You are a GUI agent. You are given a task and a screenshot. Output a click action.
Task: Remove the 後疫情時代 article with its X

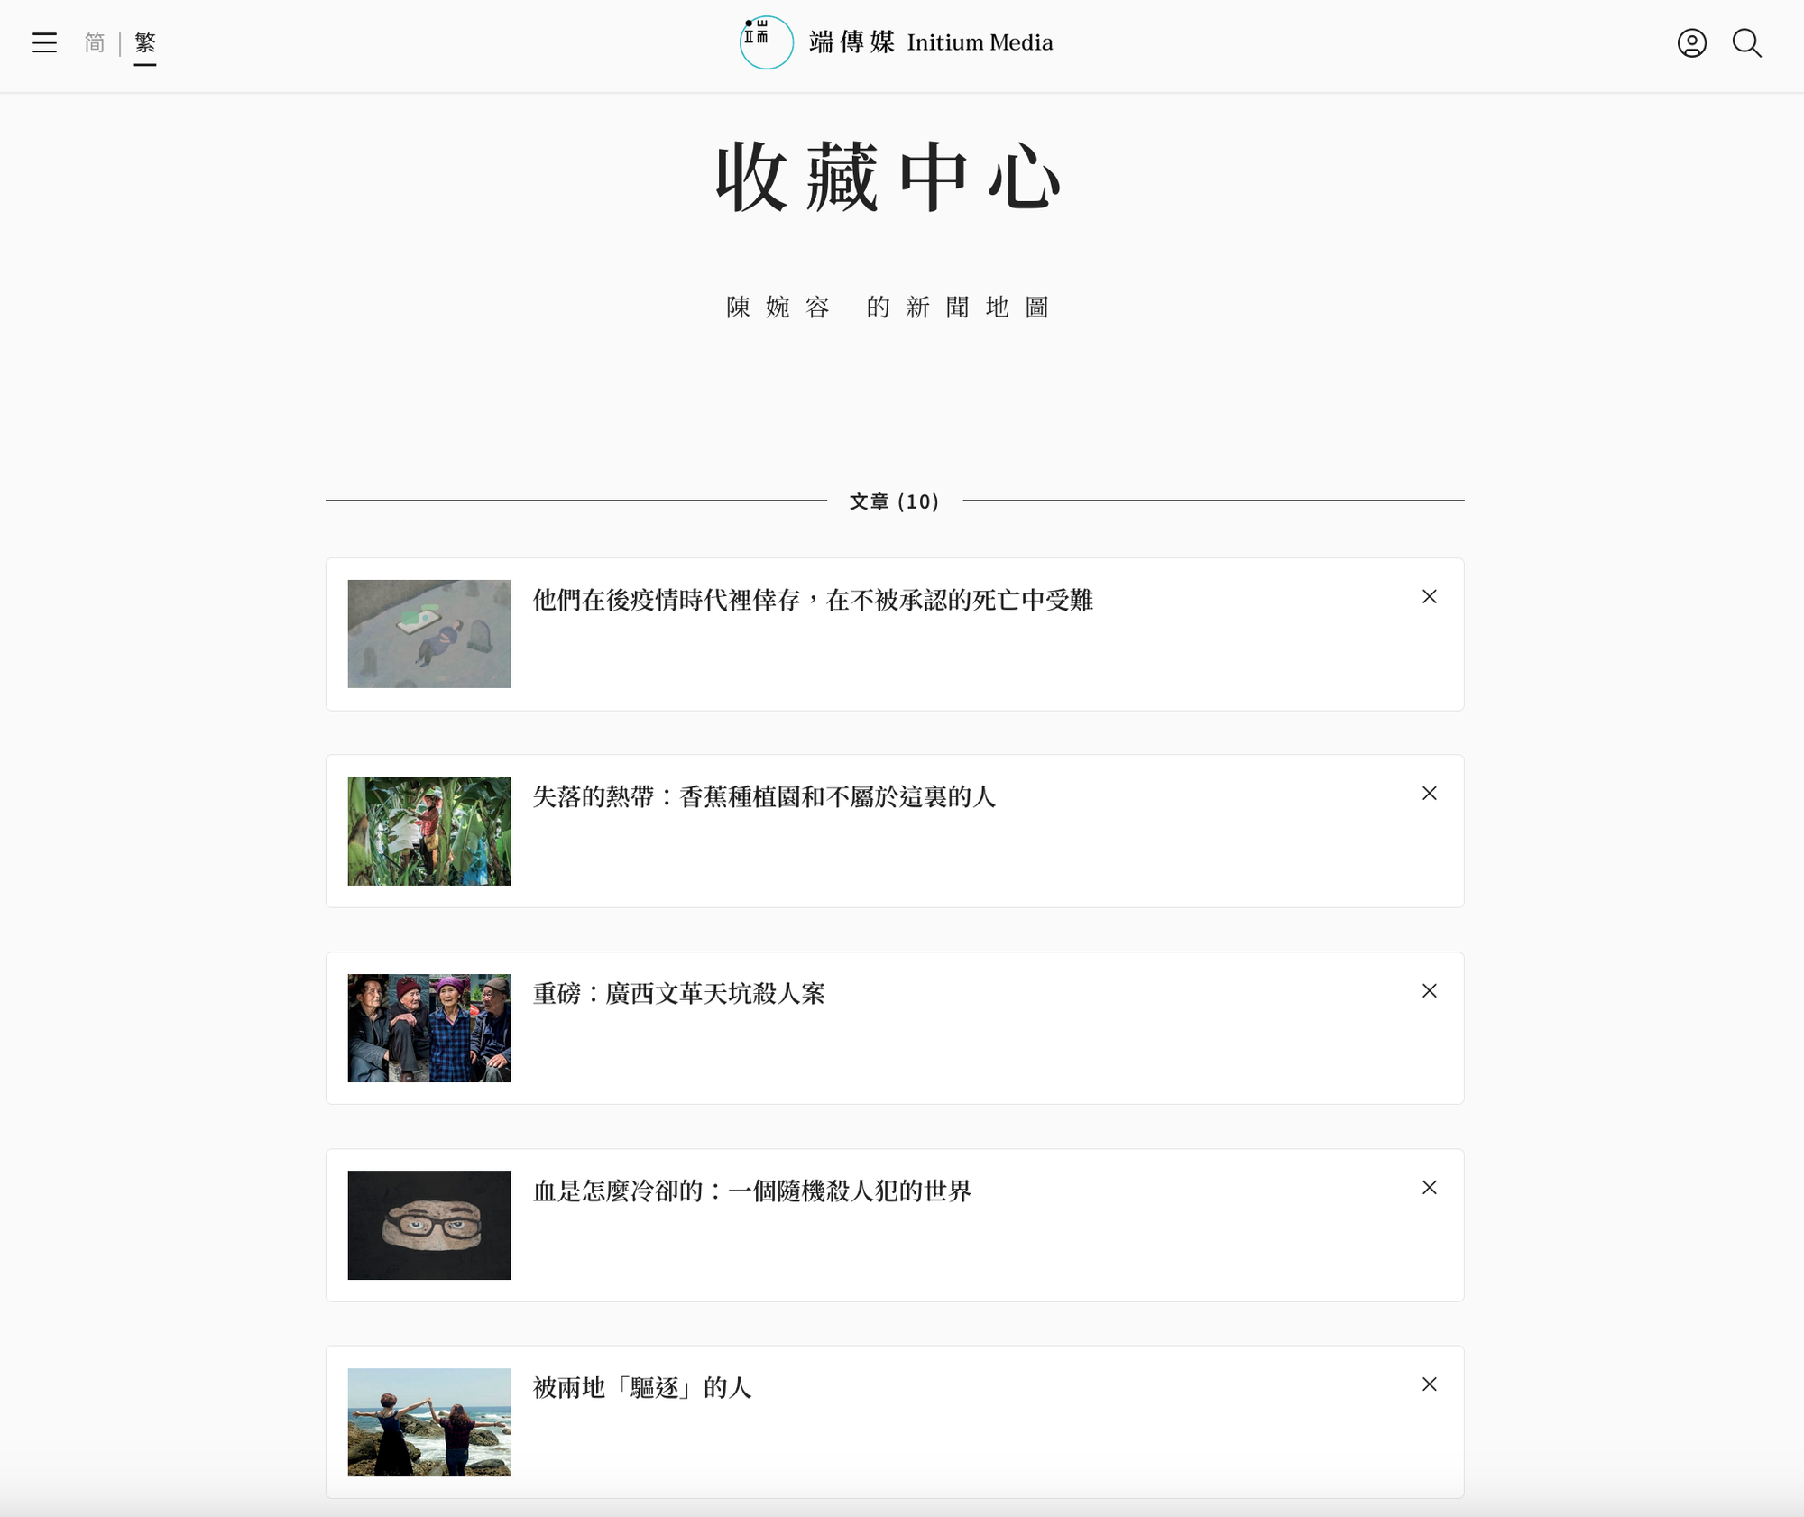(x=1429, y=597)
